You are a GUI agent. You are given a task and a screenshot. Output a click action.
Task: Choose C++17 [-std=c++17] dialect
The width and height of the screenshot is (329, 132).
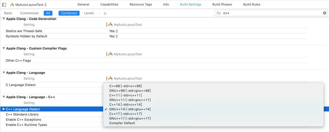coord(214,114)
